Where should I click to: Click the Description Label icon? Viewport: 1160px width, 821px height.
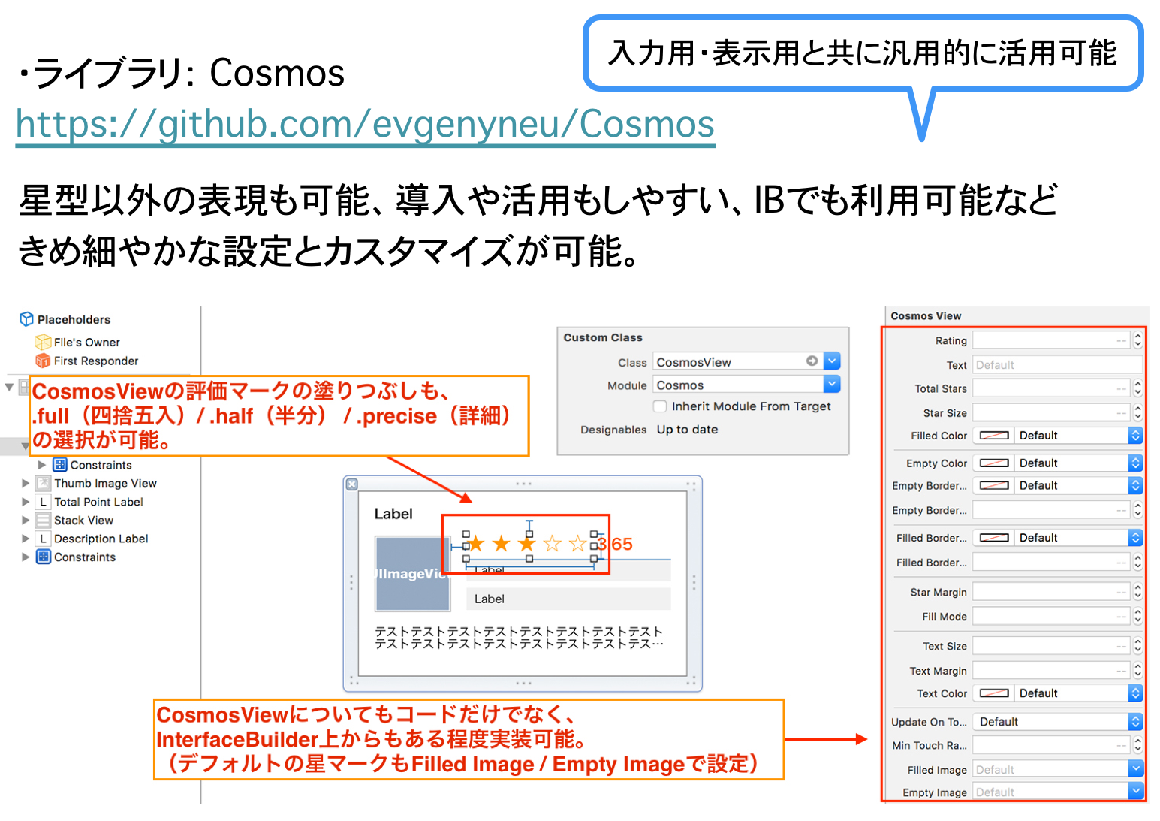[44, 539]
